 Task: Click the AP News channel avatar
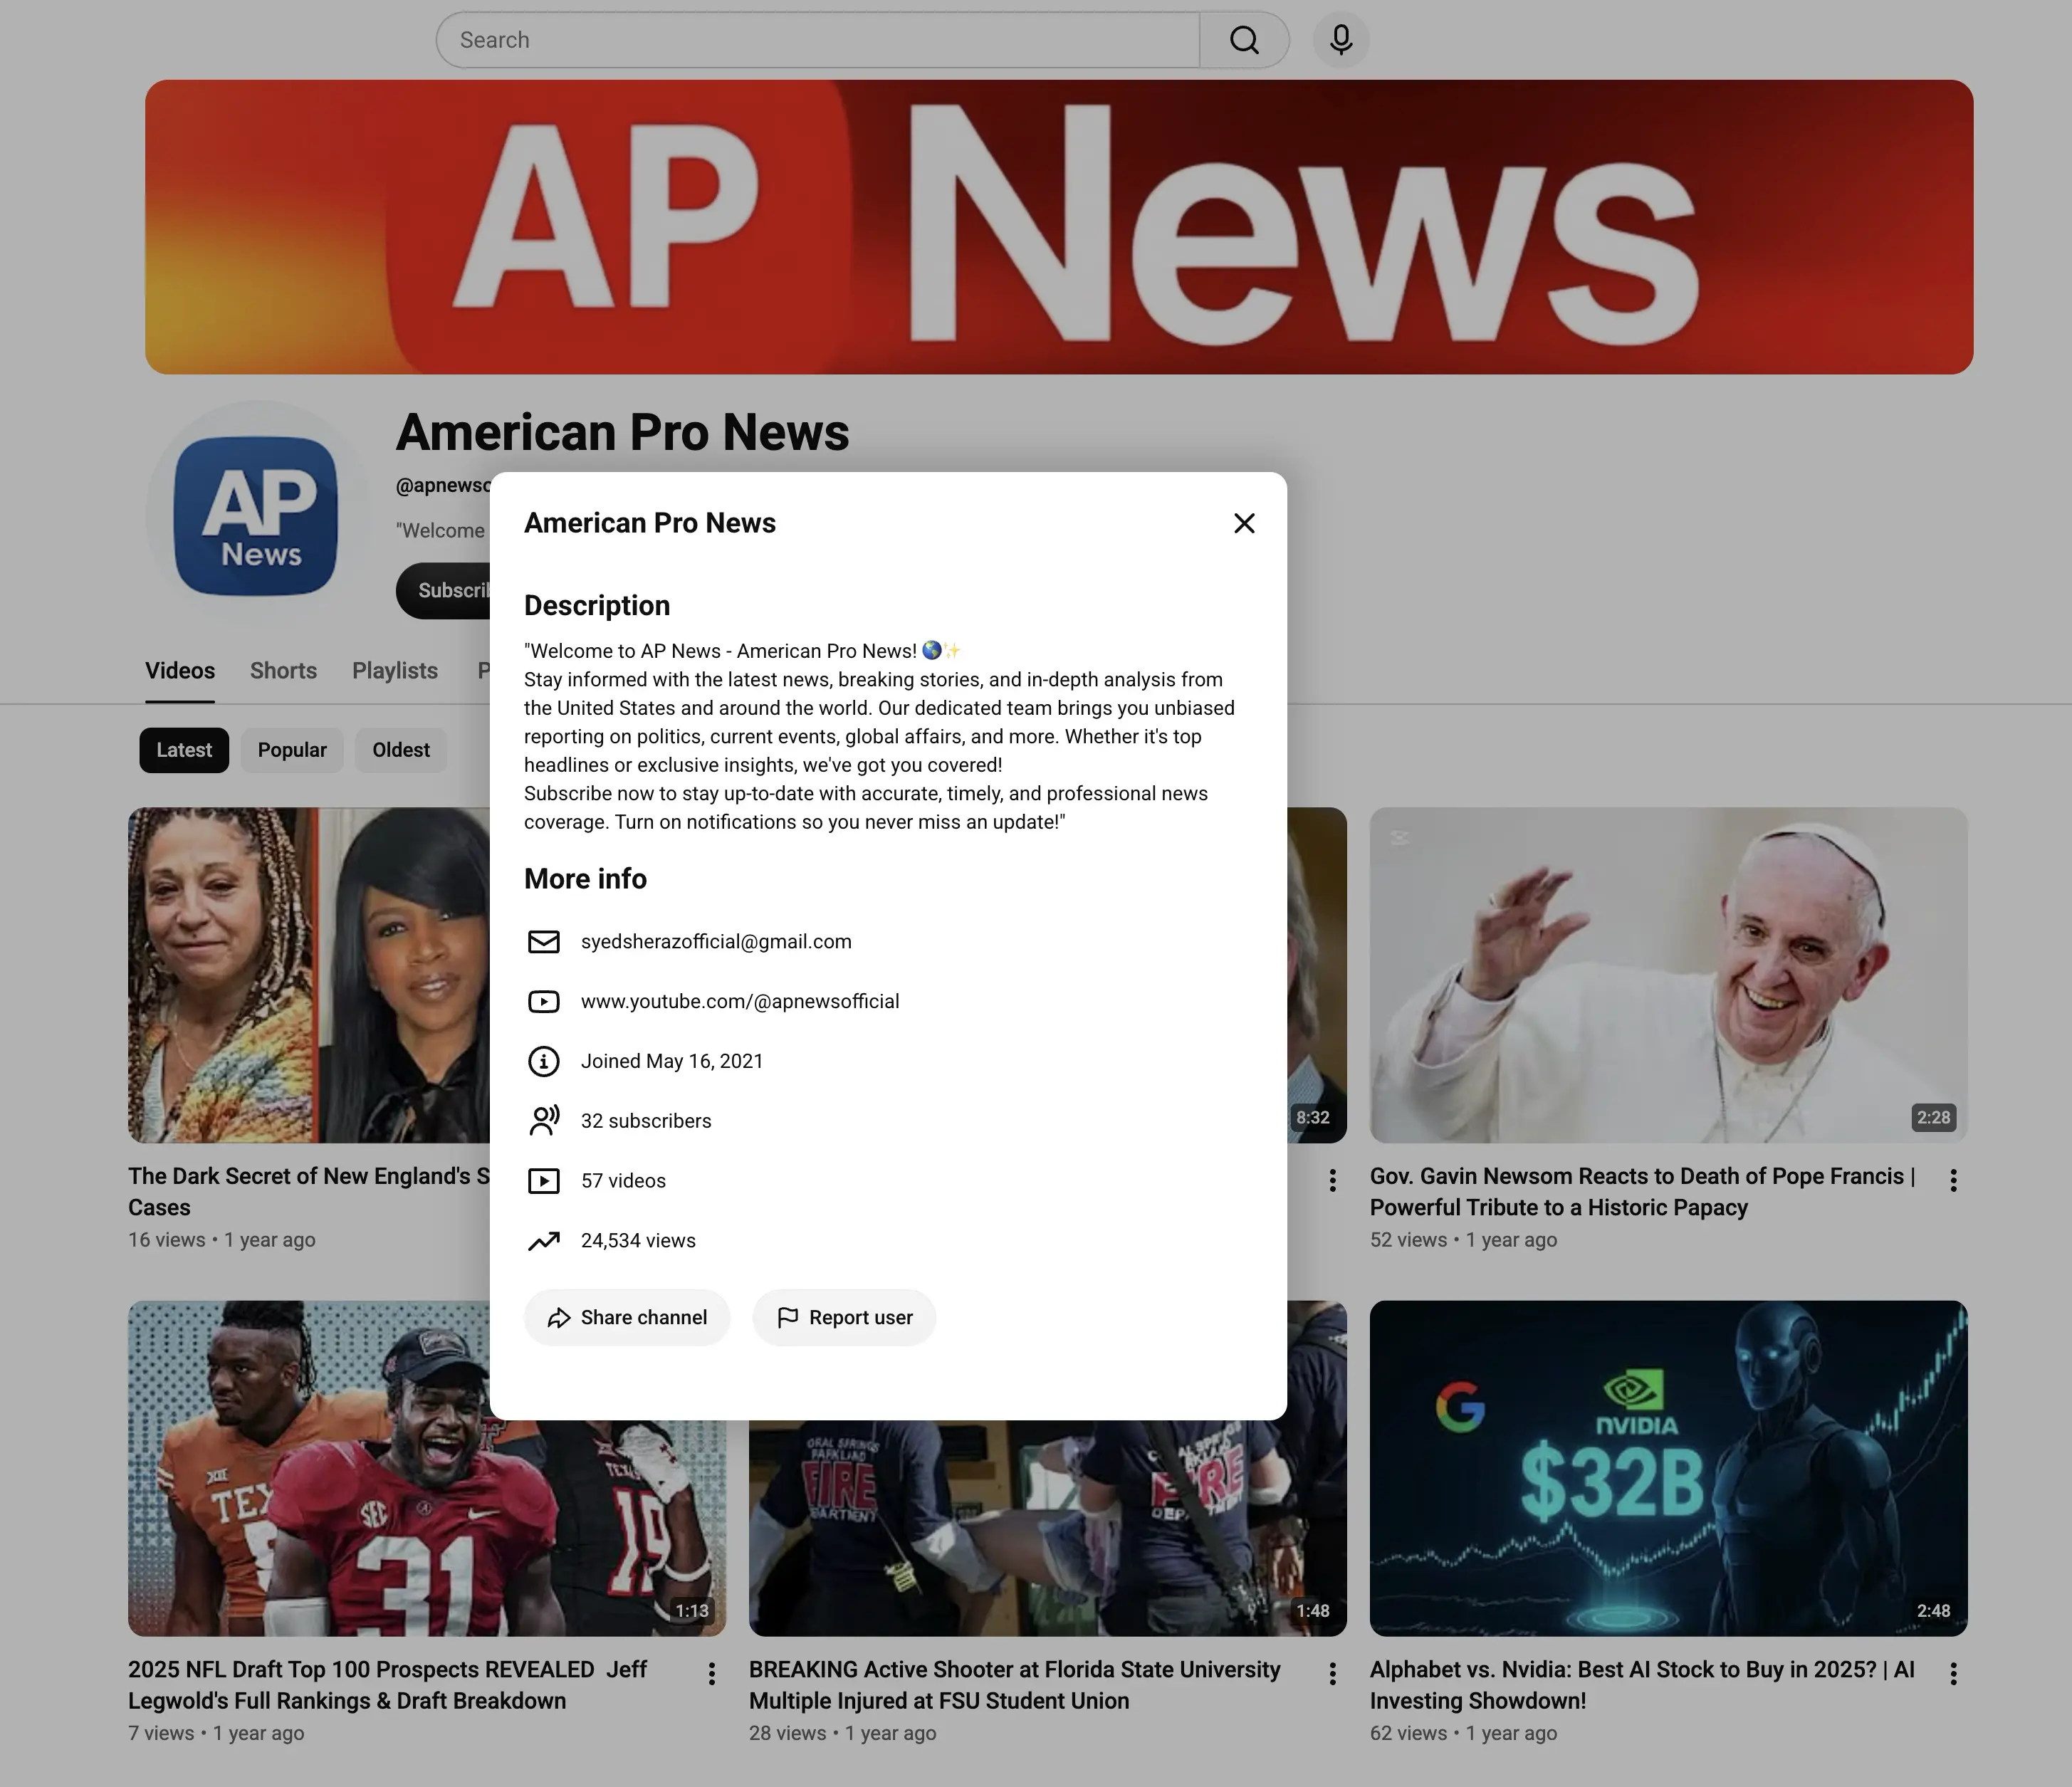258,514
